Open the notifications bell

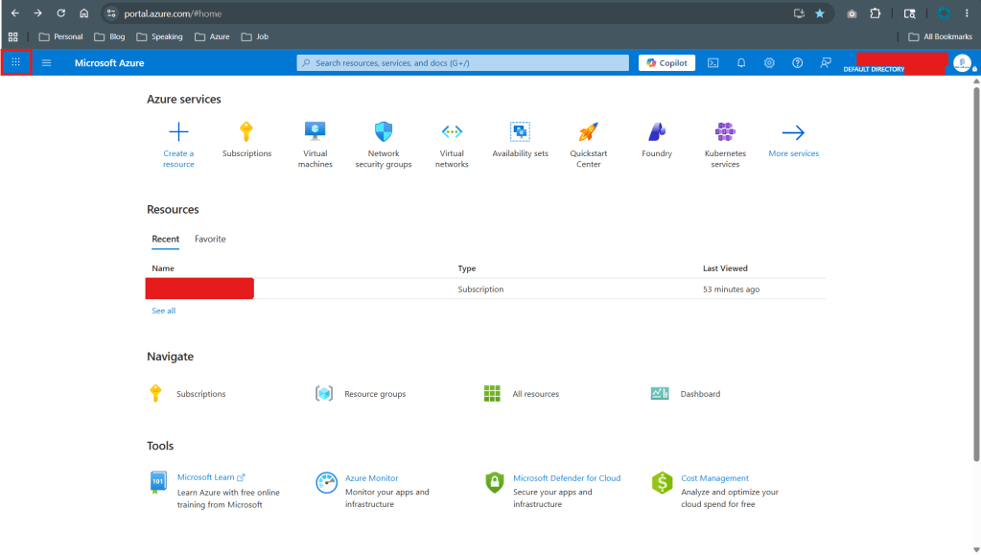(x=741, y=62)
